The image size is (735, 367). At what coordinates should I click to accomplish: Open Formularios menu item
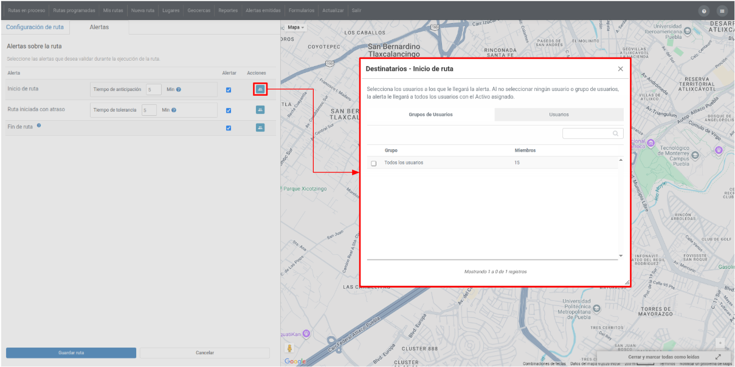tap(302, 11)
